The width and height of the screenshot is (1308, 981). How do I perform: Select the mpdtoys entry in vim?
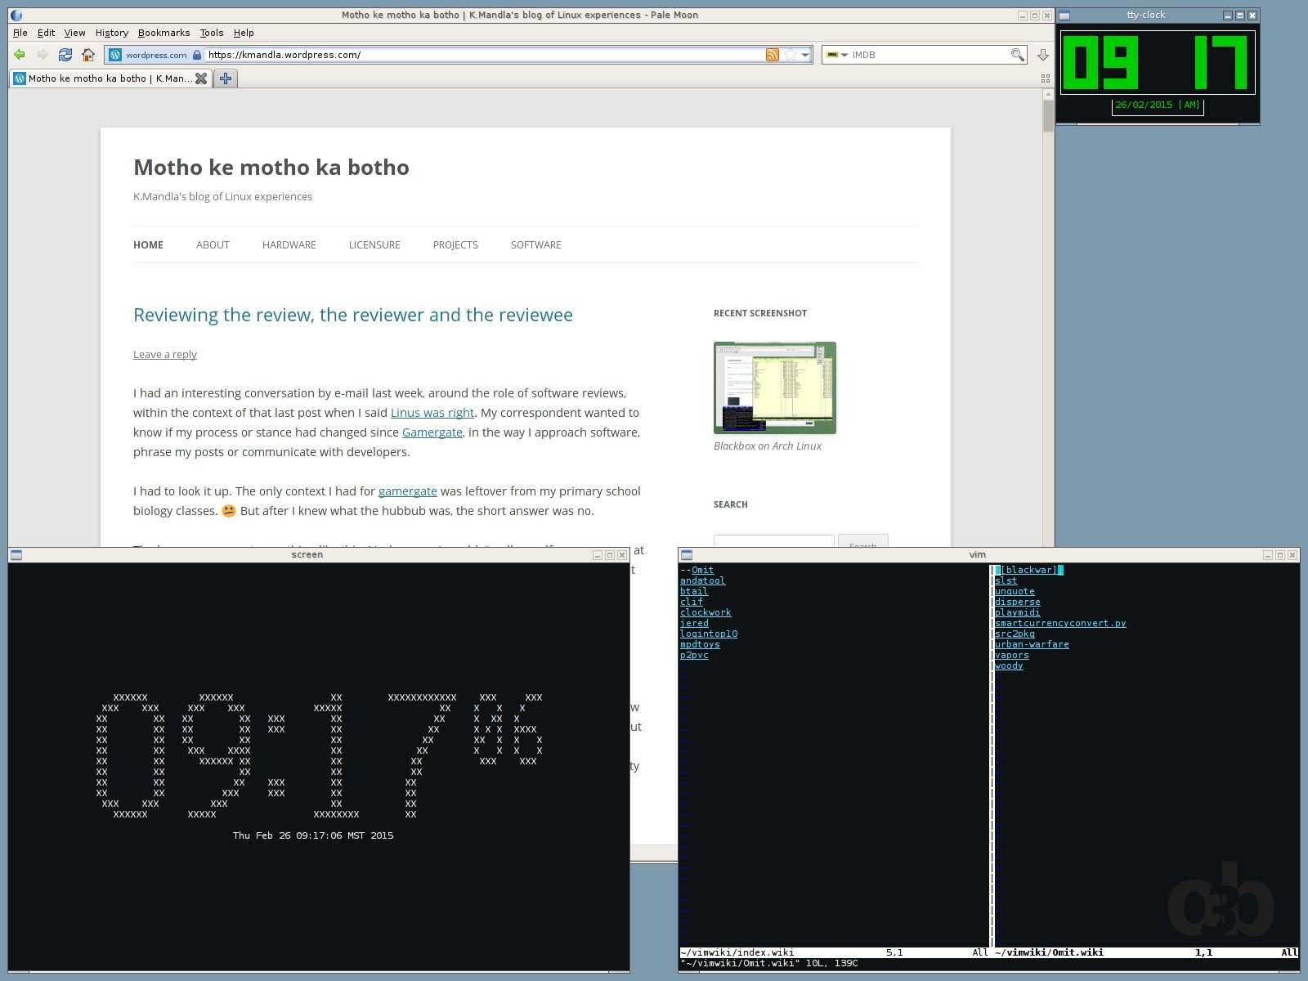click(700, 644)
